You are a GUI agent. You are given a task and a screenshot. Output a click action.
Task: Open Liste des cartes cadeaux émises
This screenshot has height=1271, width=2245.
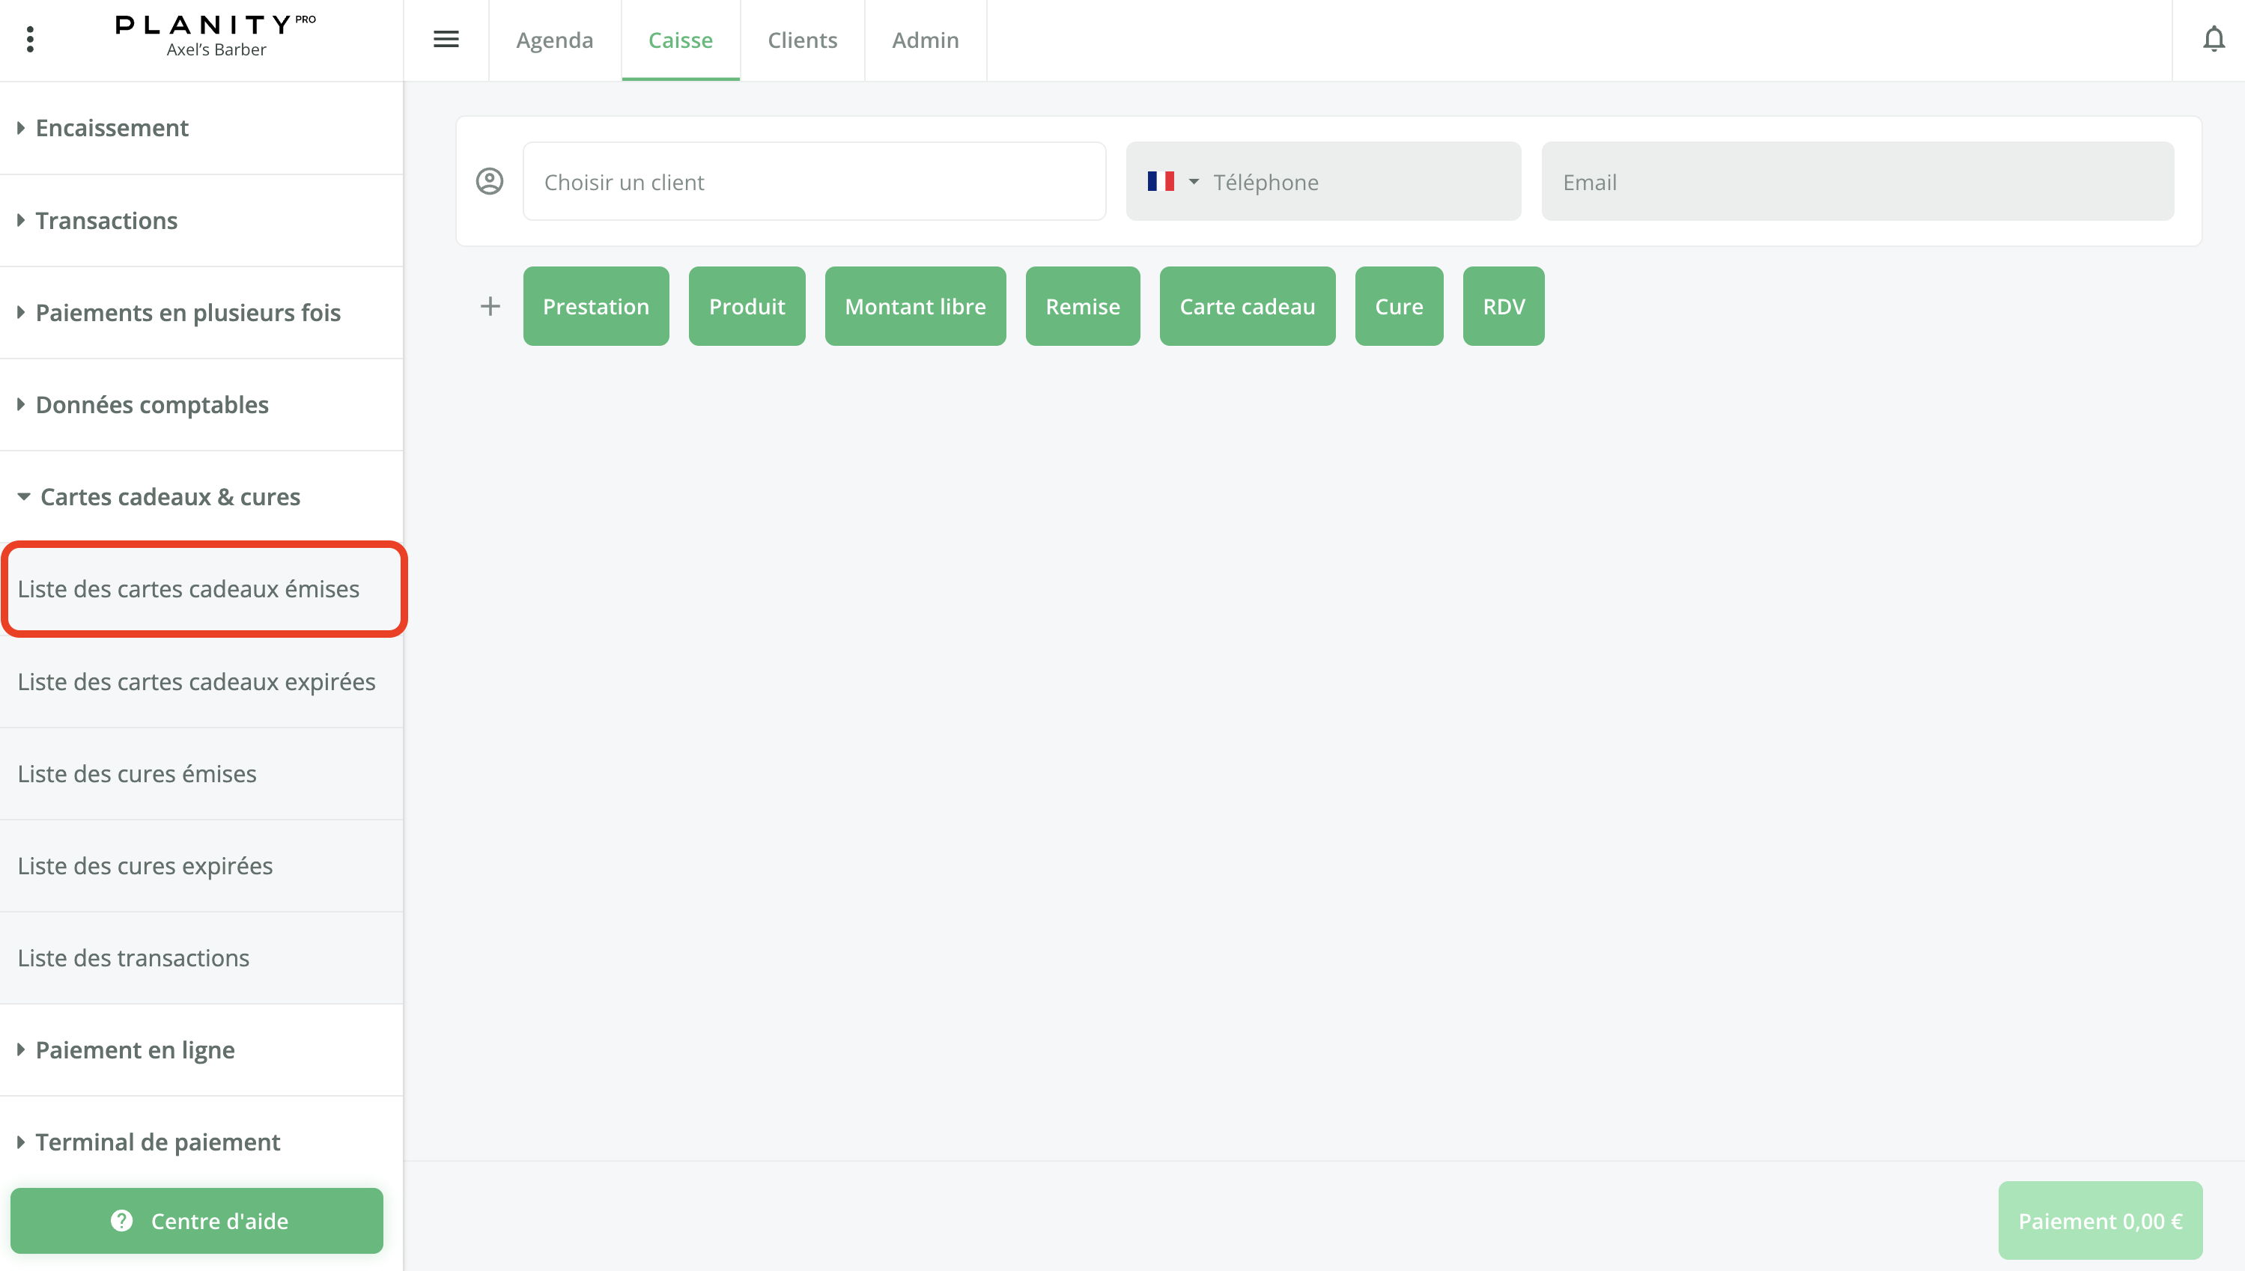(x=189, y=589)
